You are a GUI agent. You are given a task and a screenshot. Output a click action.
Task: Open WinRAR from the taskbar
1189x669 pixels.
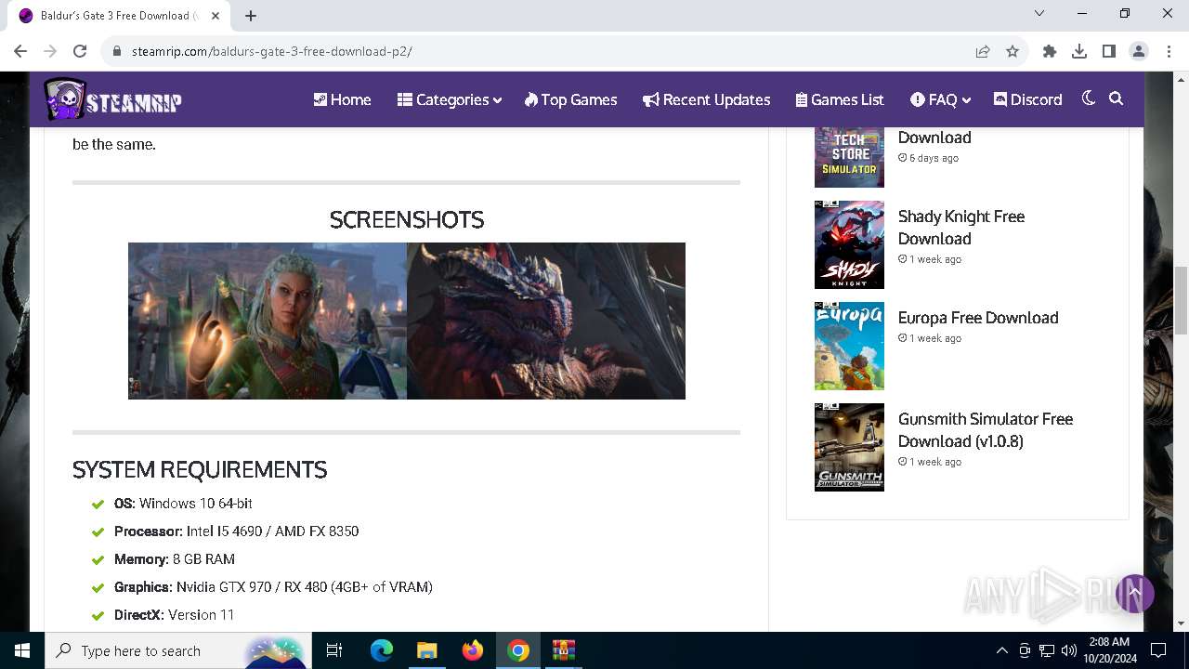pos(563,650)
